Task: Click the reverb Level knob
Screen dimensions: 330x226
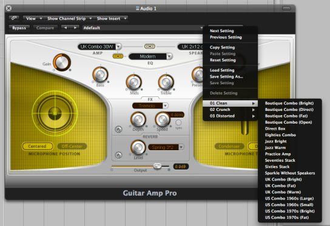Action: [138, 147]
